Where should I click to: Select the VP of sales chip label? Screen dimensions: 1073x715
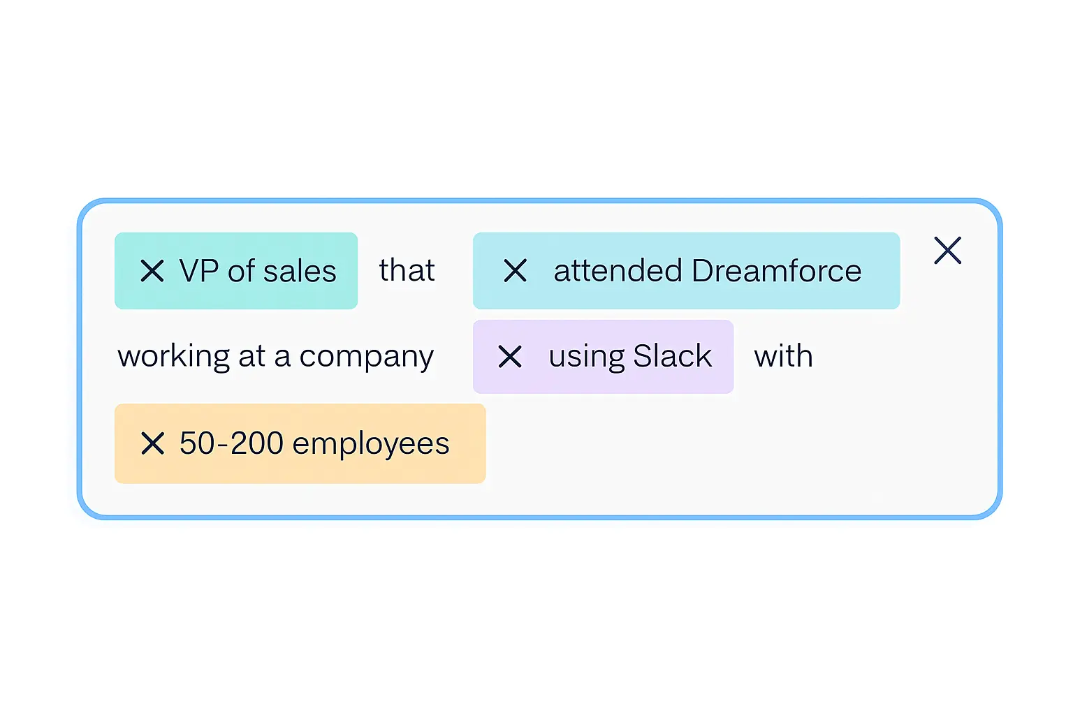[x=258, y=271]
